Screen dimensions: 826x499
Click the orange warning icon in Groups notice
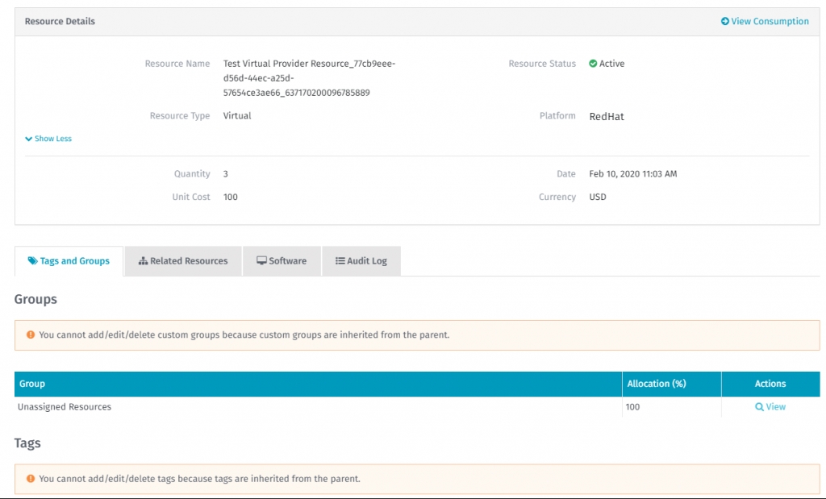point(31,335)
